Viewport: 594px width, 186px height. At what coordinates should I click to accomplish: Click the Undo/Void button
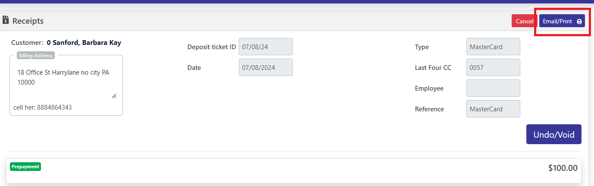point(554,134)
